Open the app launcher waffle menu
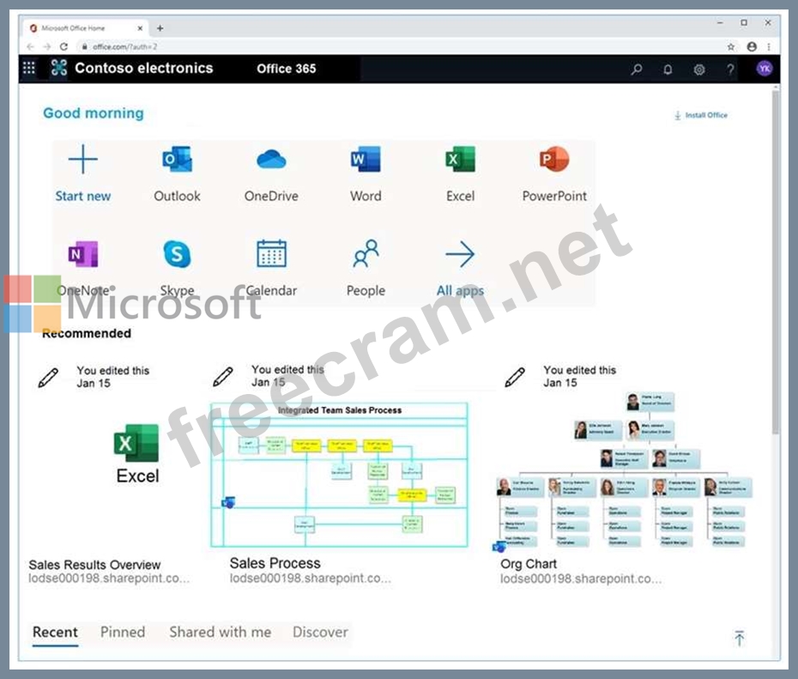Image resolution: width=798 pixels, height=679 pixels. 29,68
